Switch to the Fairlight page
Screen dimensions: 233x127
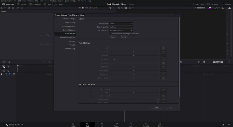146,125
